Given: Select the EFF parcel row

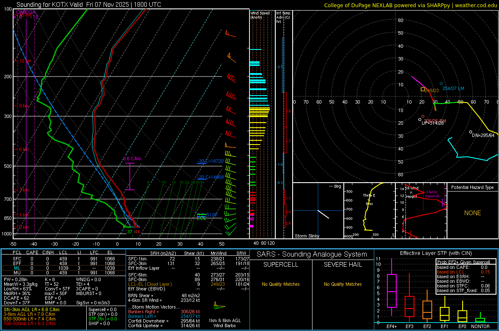Looking at the screenshot, I should coord(64,263).
